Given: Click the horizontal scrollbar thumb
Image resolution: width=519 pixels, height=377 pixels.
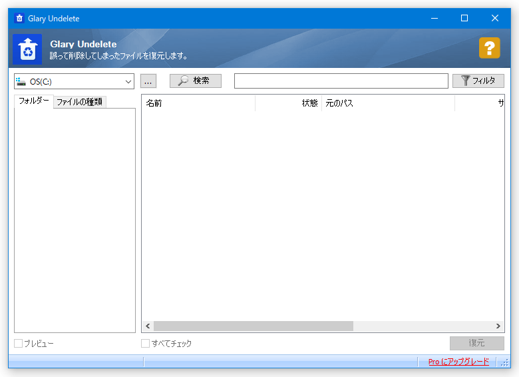Looking at the screenshot, I should click(254, 326).
